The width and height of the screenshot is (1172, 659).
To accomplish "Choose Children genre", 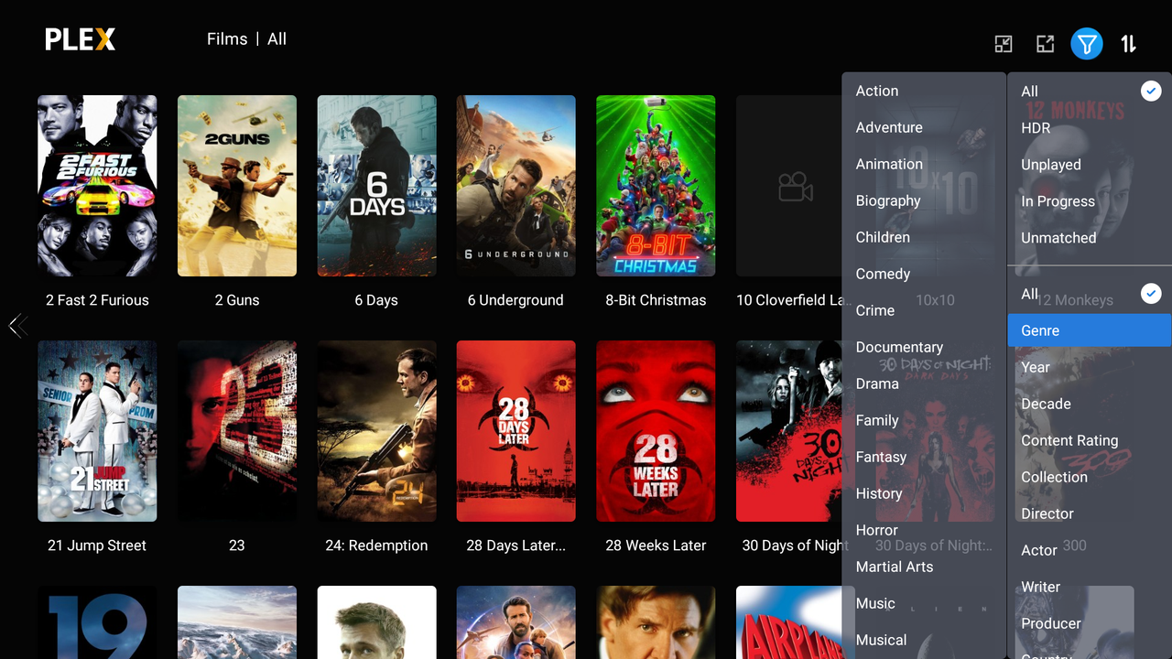I will click(924, 237).
